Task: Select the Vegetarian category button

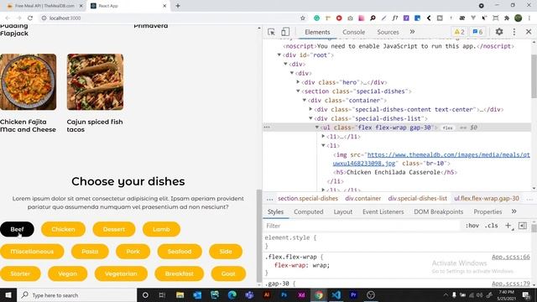Action: click(121, 273)
